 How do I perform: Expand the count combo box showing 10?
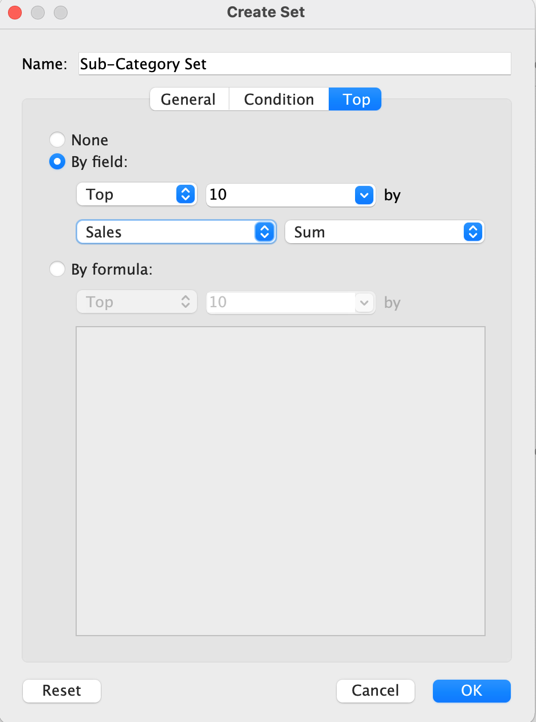pyautogui.click(x=290, y=195)
